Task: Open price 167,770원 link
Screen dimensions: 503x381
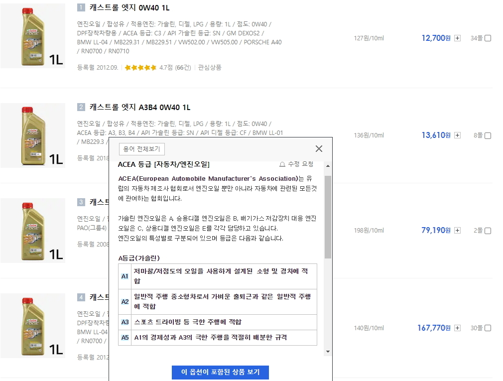Action: tap(434, 328)
